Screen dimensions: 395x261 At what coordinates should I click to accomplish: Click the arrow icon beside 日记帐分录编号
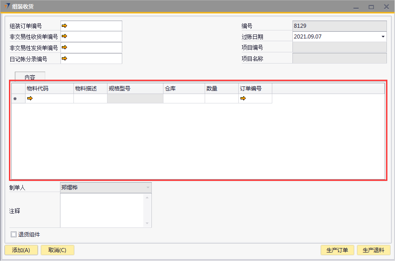[64, 58]
